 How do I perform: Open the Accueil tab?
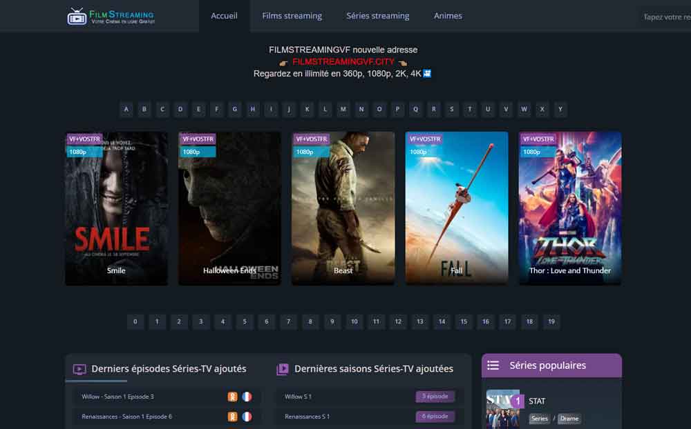click(x=224, y=16)
